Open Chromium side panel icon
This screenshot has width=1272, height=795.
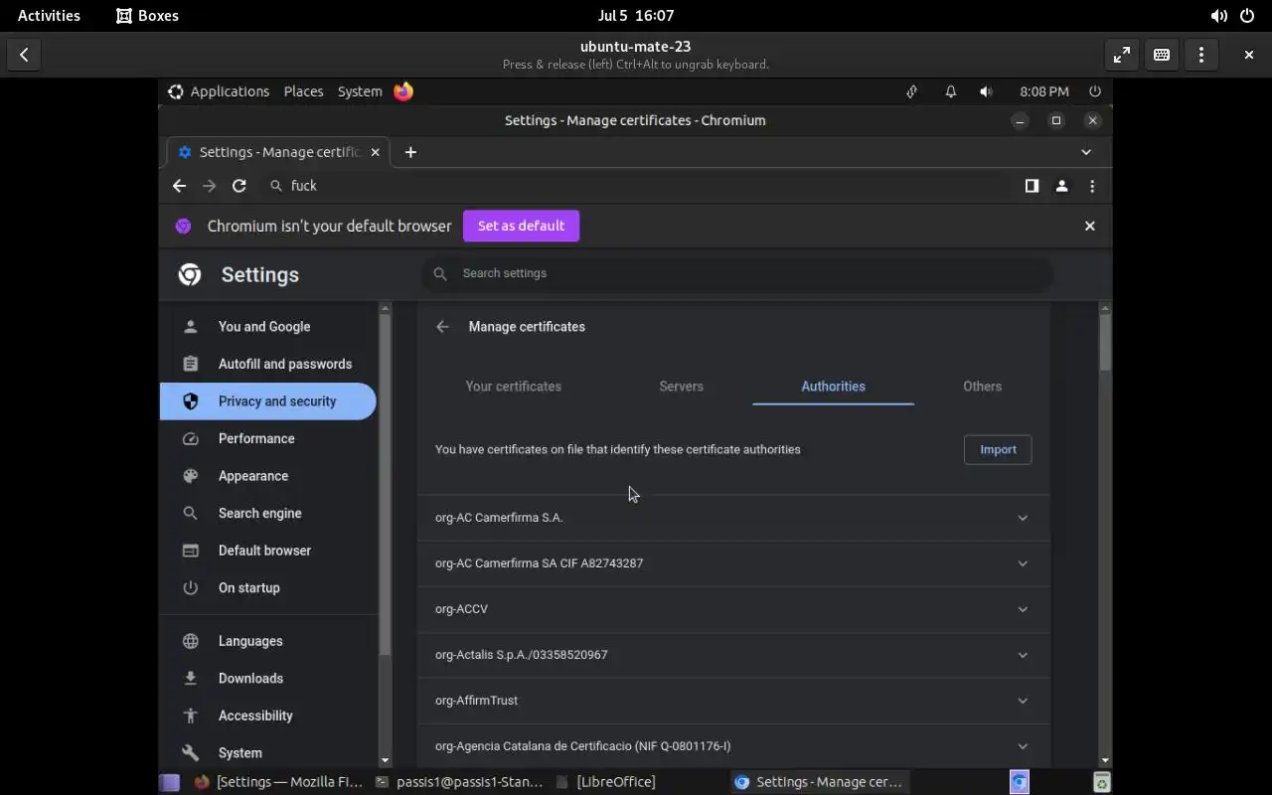coord(1032,186)
